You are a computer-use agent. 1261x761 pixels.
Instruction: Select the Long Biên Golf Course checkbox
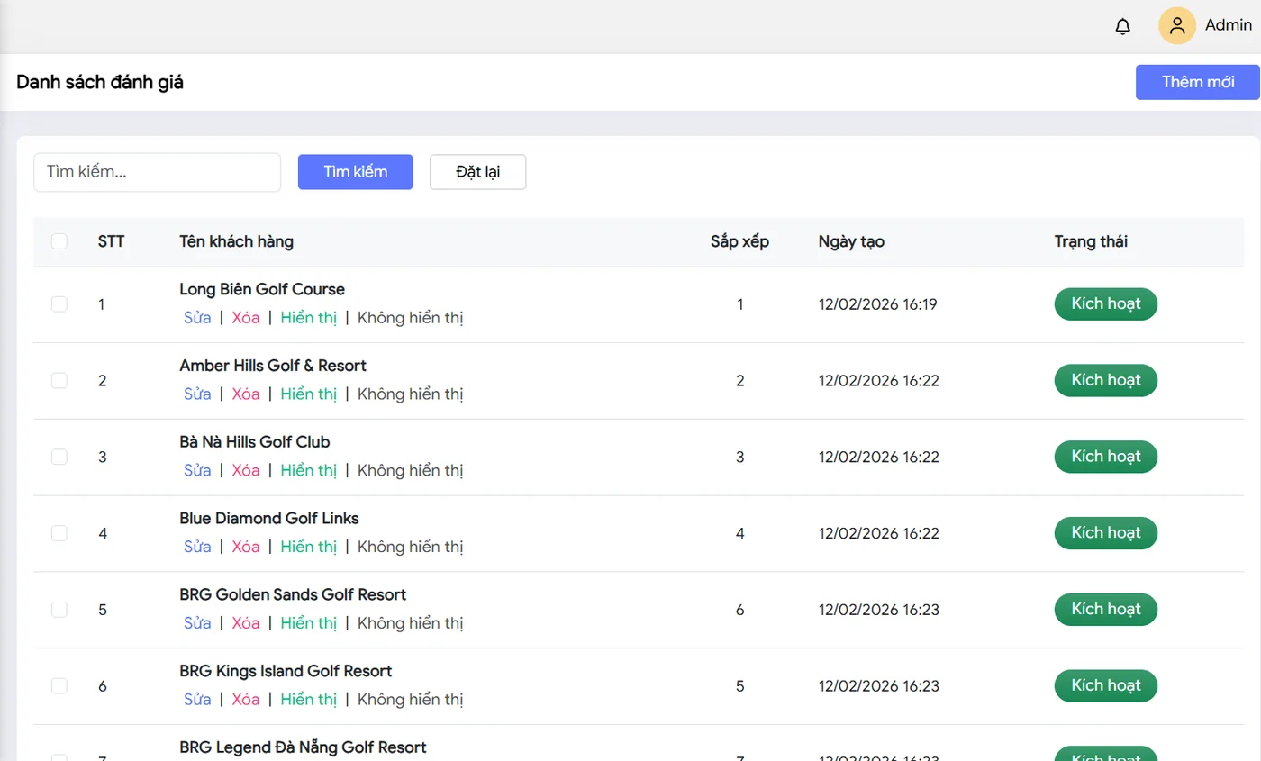[59, 304]
